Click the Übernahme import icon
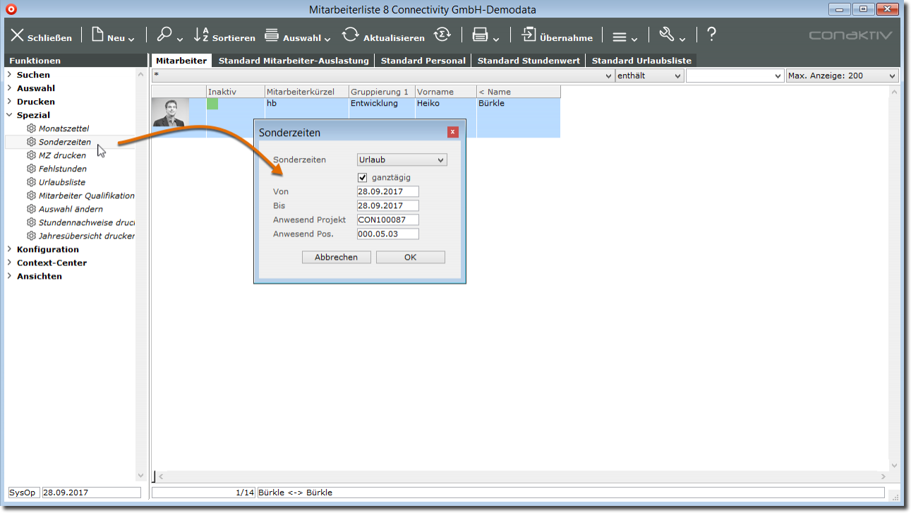Screen dimensions: 911x513 point(529,35)
